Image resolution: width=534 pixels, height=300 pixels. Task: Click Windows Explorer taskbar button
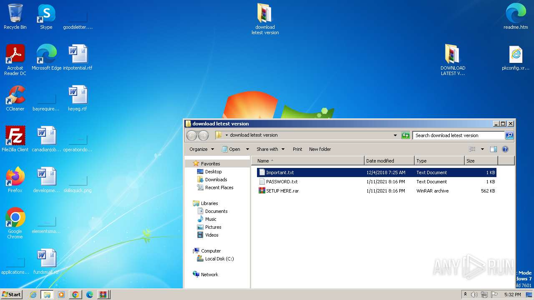[47, 295]
